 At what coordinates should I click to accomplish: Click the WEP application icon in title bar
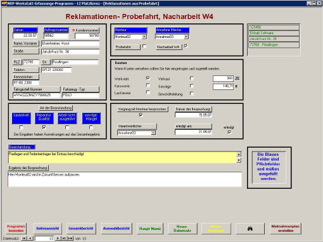click(x=4, y=3)
